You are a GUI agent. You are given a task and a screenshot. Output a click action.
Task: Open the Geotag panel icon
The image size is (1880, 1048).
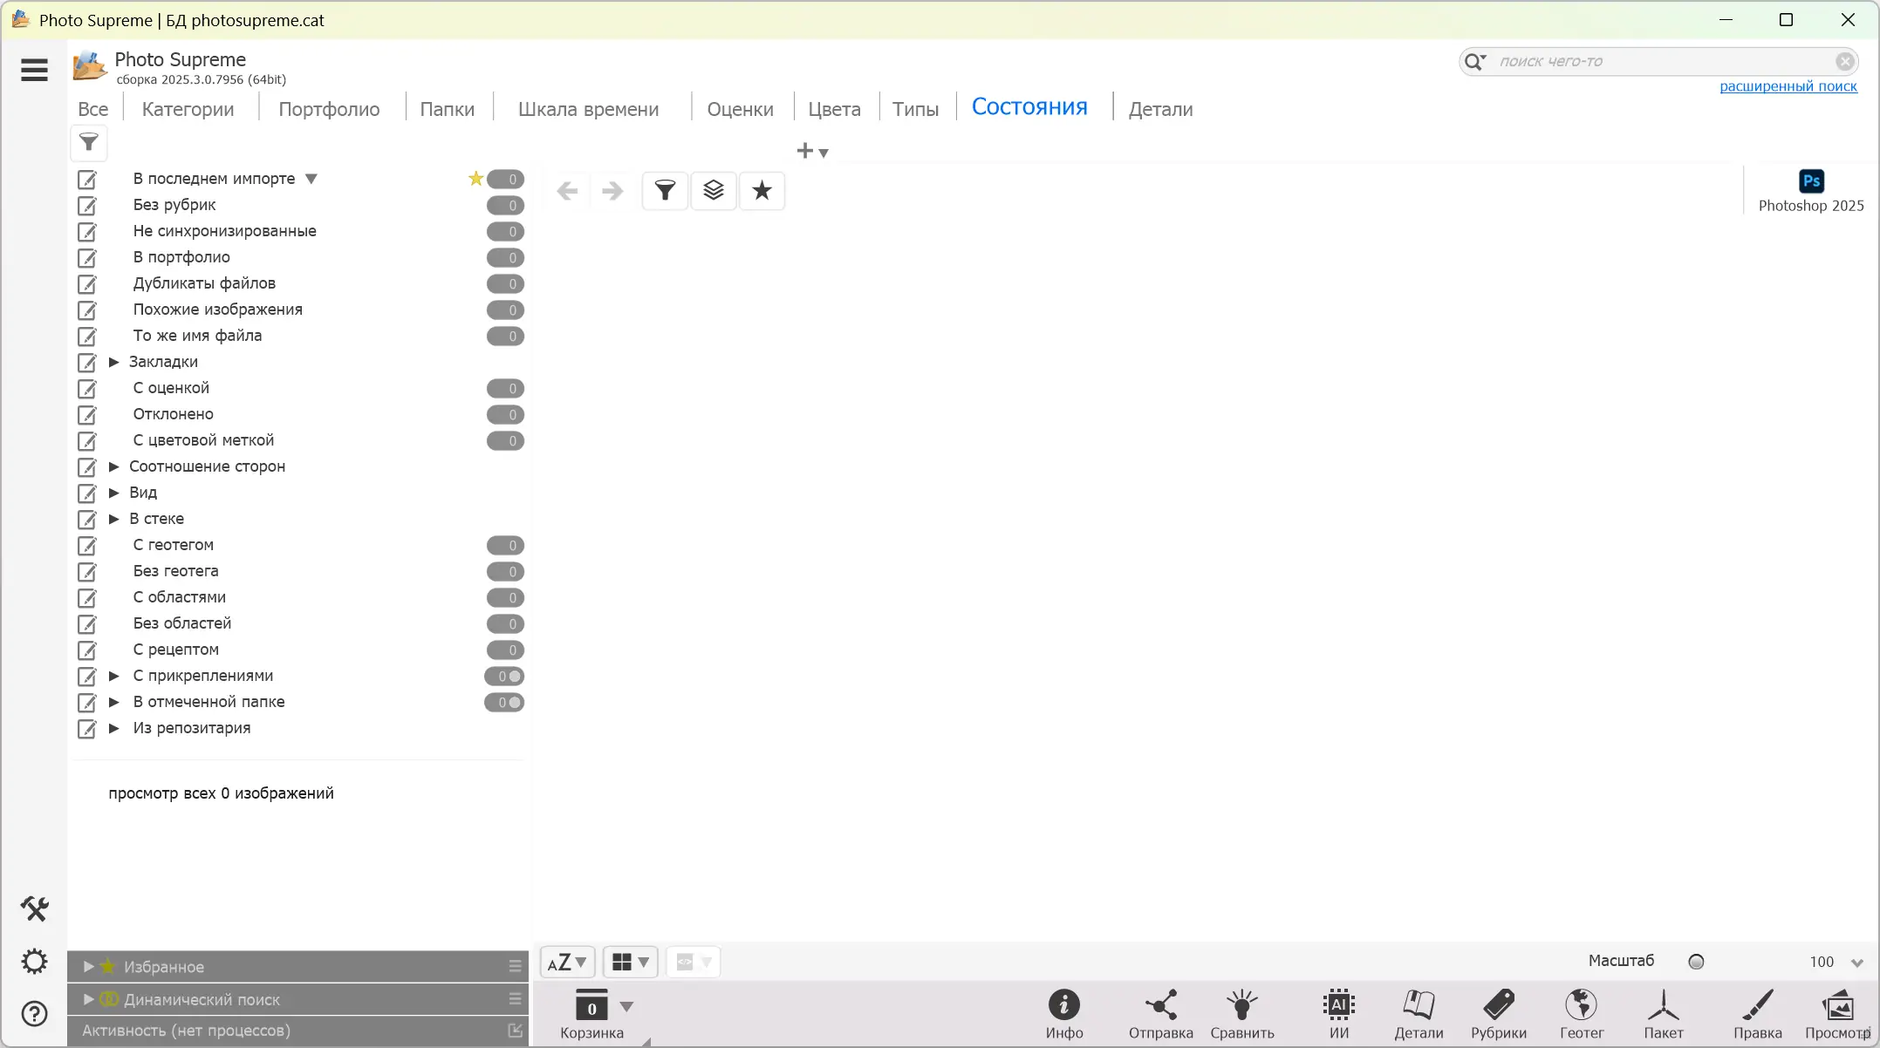pos(1581,1006)
